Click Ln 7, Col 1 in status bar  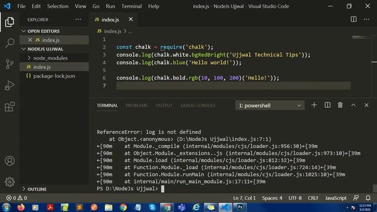244,198
